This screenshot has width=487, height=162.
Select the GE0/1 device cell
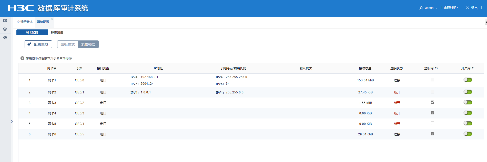pyautogui.click(x=79, y=92)
